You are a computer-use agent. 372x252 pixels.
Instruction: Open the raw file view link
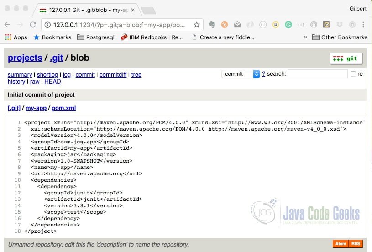[x=35, y=82]
